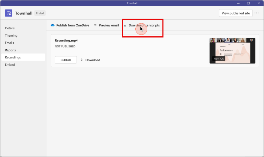Open the recording video thumbnail
This screenshot has height=157, width=264.
pyautogui.click(x=232, y=51)
